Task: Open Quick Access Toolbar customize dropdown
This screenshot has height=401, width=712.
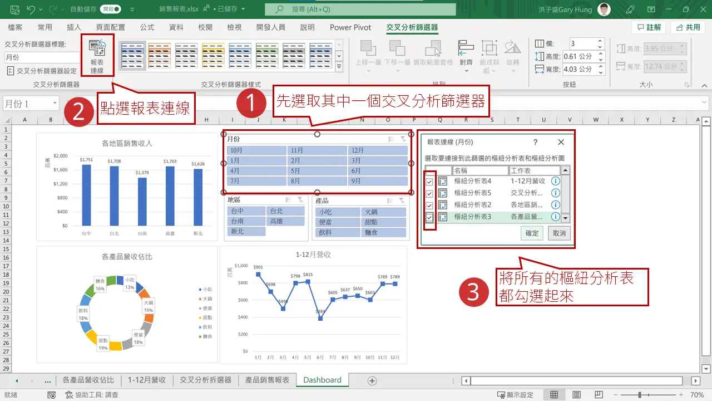Action: 132,10
